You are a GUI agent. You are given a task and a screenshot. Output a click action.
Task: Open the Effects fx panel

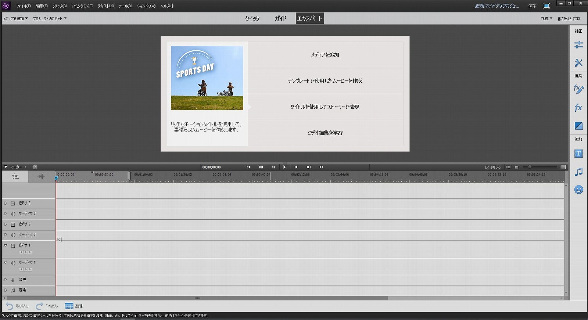click(x=578, y=108)
